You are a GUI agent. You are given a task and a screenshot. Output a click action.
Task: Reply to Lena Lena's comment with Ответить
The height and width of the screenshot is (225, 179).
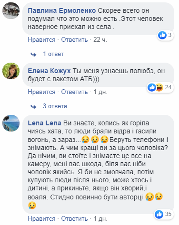point(74,219)
